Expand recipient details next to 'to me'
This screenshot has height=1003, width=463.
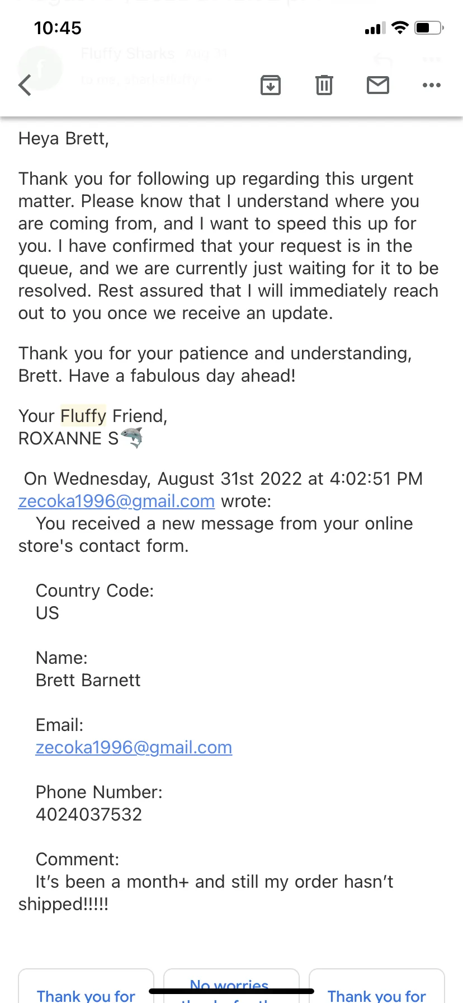pos(209,80)
